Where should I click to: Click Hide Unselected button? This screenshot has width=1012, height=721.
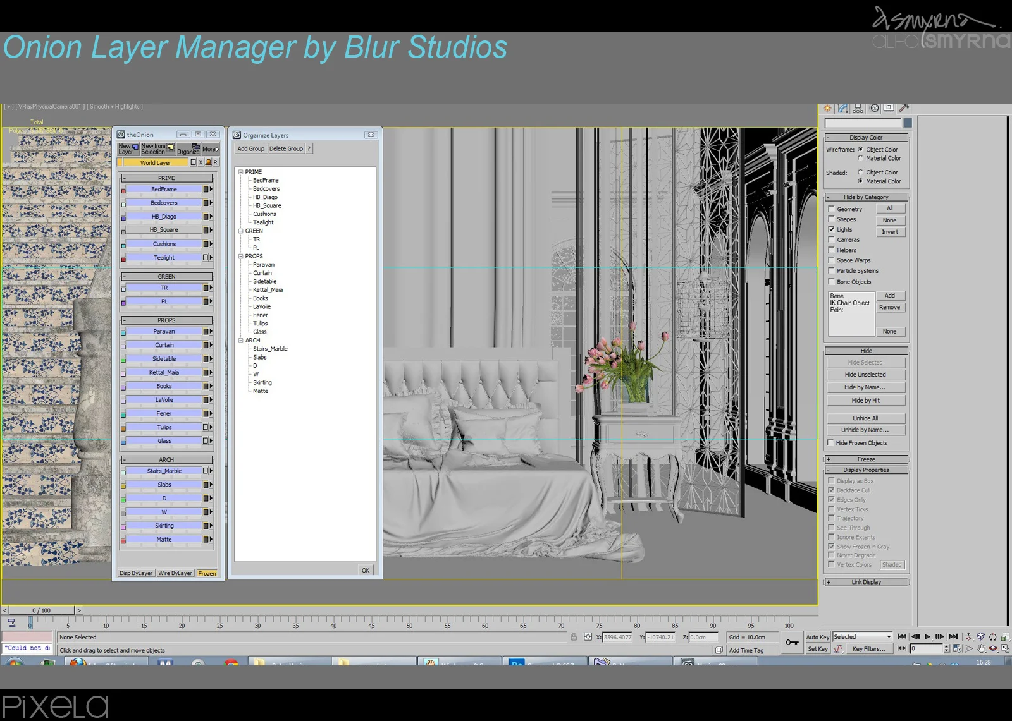(x=865, y=375)
